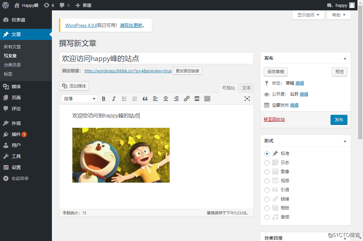Image resolution: width=363 pixels, height=241 pixels.
Task: Select the 视频 post format
Action: [267, 181]
